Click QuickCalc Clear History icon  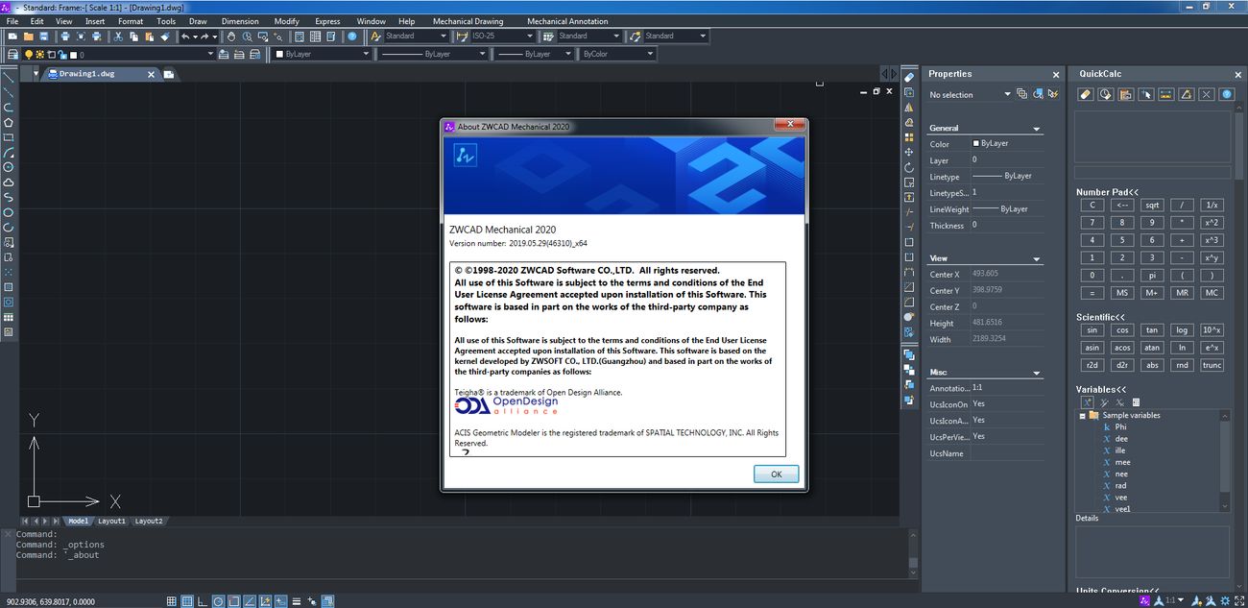click(x=1106, y=94)
